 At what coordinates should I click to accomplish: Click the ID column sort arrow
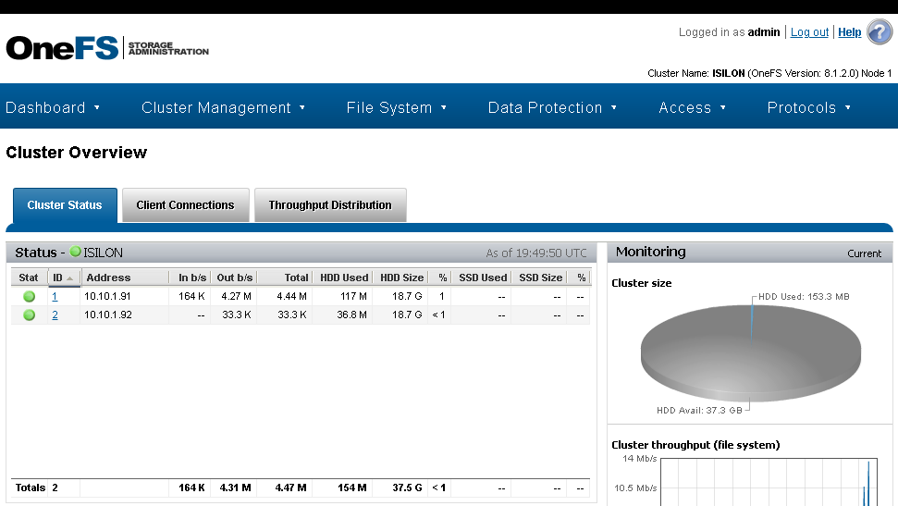coord(70,278)
